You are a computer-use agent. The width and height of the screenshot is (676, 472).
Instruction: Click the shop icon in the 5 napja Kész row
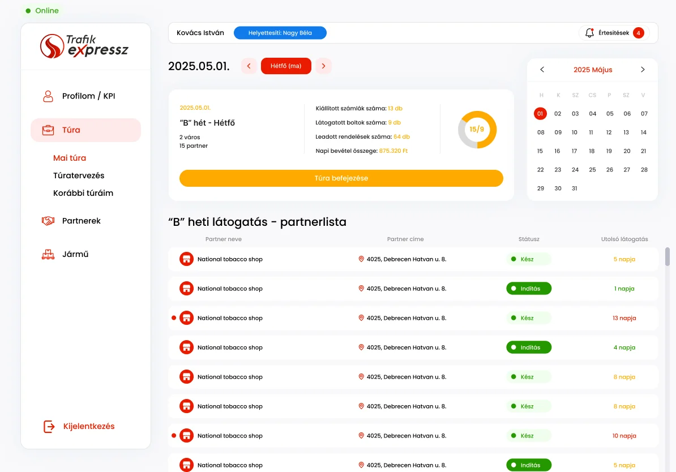pyautogui.click(x=186, y=259)
